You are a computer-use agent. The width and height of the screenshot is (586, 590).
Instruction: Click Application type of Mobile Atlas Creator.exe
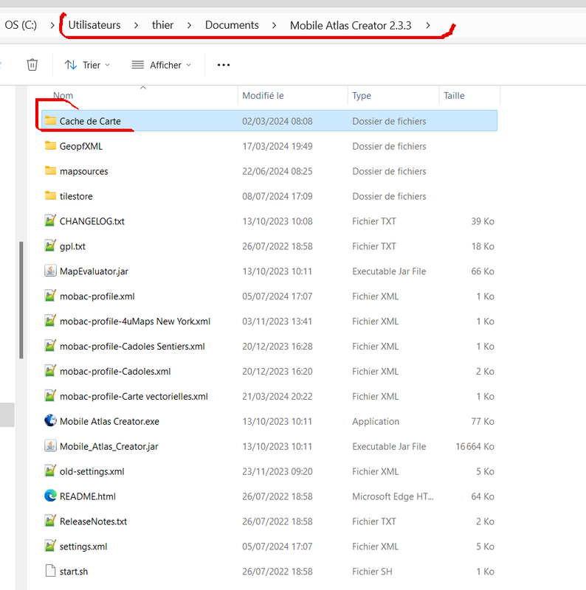coord(376,421)
